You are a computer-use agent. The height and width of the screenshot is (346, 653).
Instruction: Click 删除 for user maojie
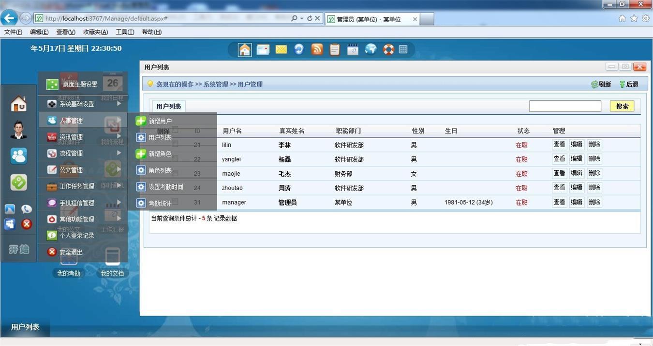click(x=594, y=173)
